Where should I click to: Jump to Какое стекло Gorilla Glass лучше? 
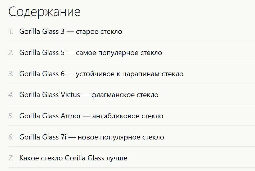click(x=73, y=158)
